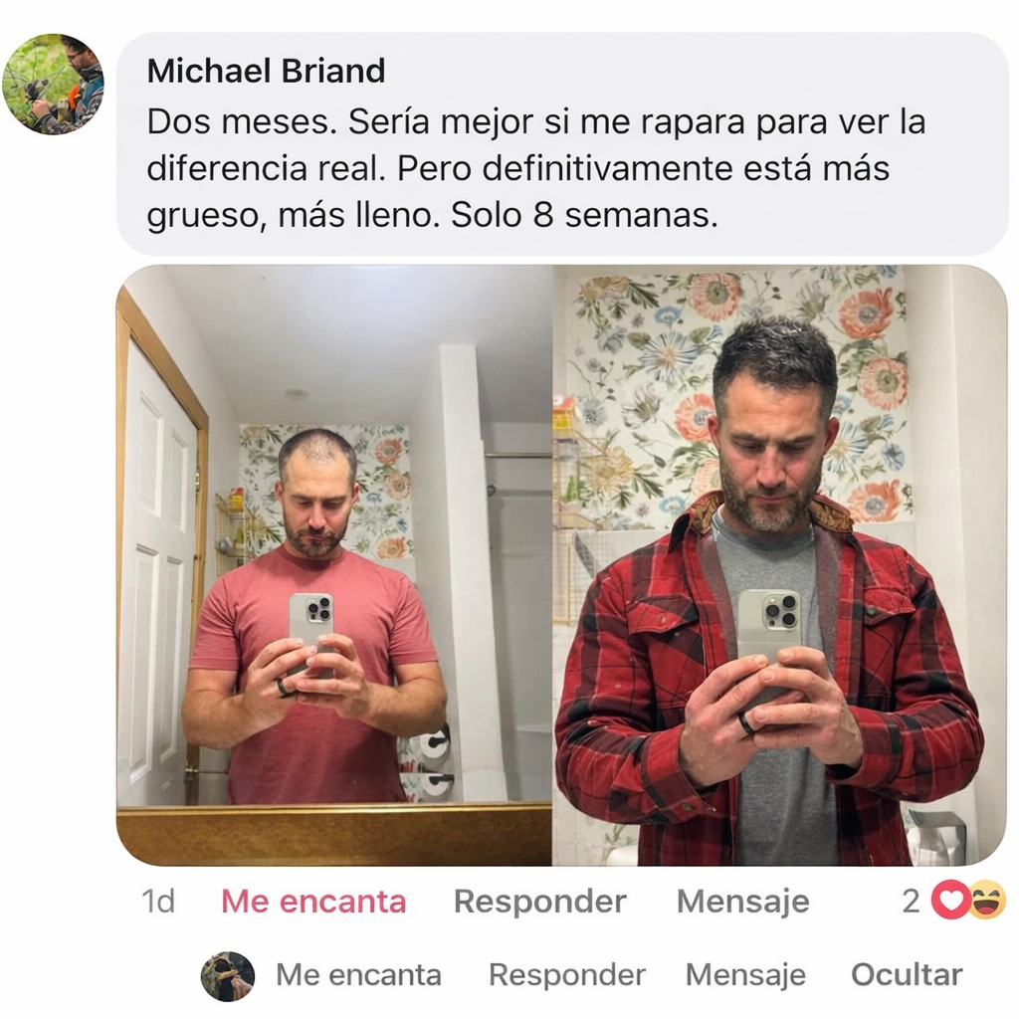Send 'Mensaje' to Michael Briand

tap(742, 902)
